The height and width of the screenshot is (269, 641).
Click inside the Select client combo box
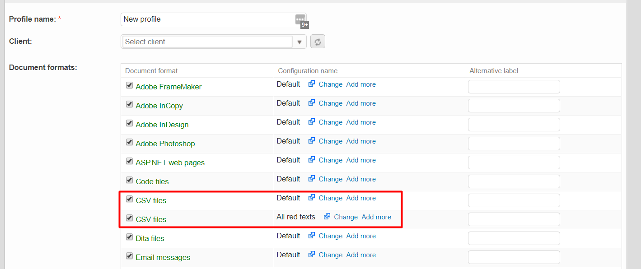[x=208, y=42]
